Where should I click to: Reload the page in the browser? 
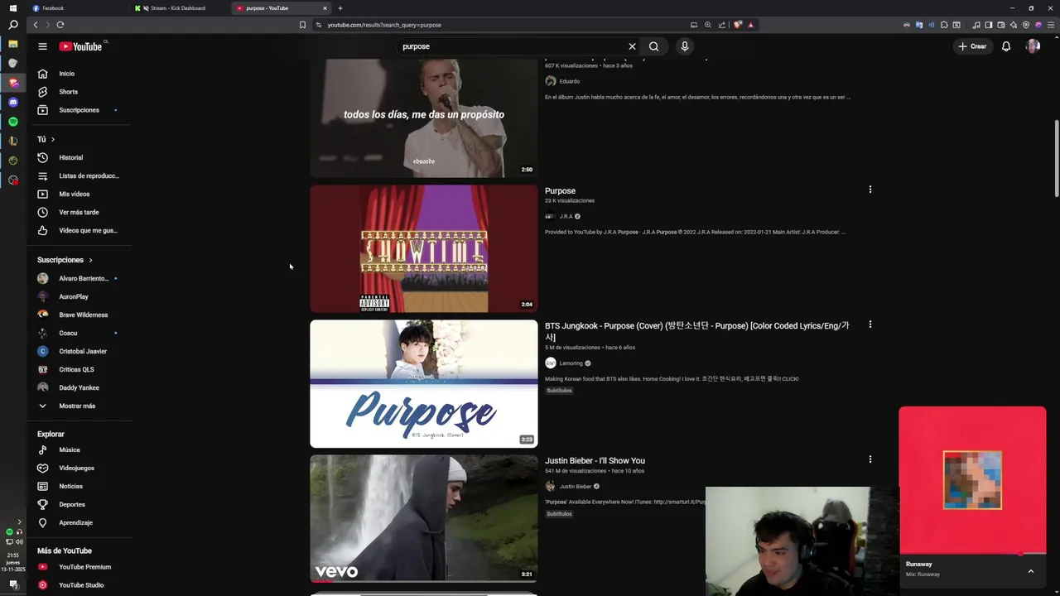coord(60,25)
